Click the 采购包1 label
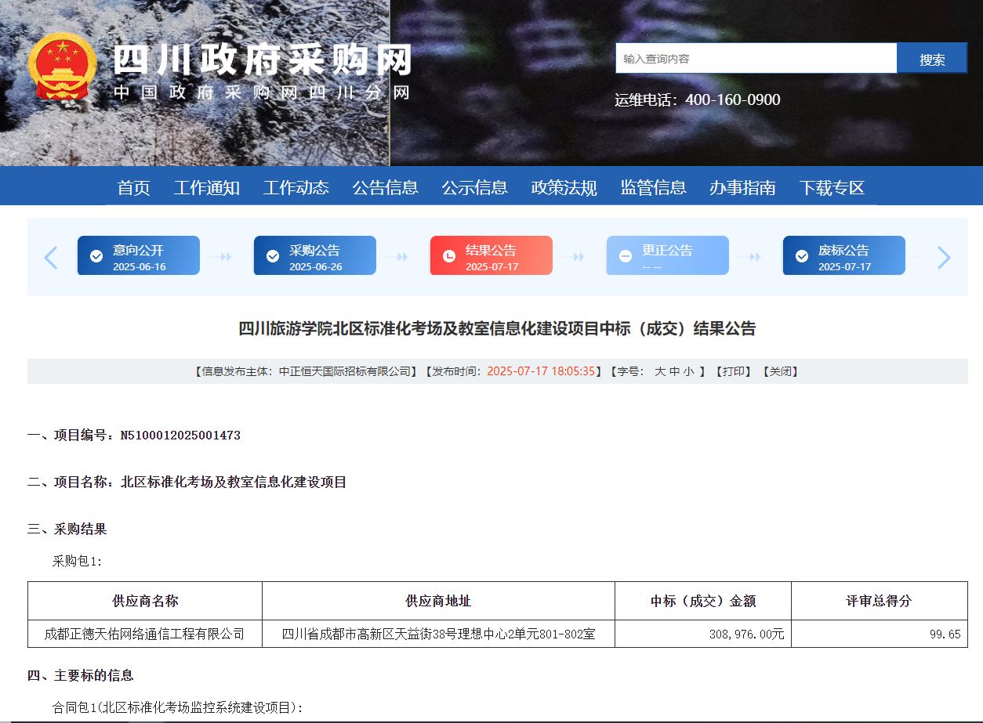The image size is (983, 723). (77, 561)
